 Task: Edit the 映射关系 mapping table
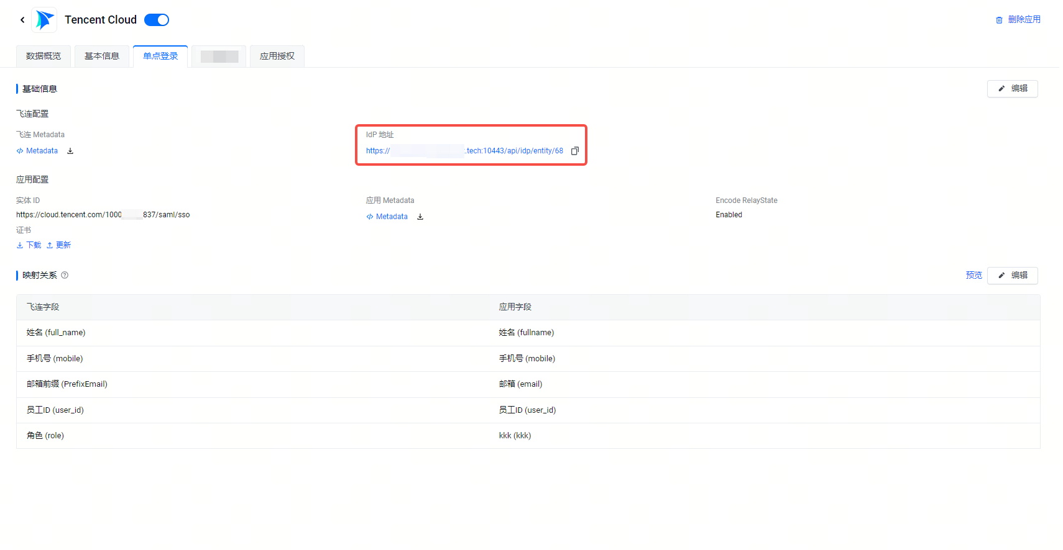point(1013,276)
